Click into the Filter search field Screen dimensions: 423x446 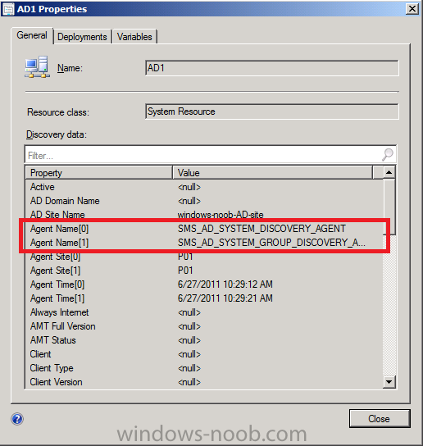pos(203,155)
